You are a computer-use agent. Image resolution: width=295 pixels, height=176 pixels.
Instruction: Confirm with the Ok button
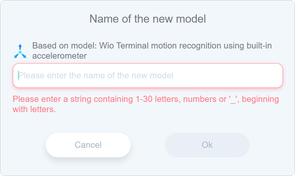coord(207,145)
